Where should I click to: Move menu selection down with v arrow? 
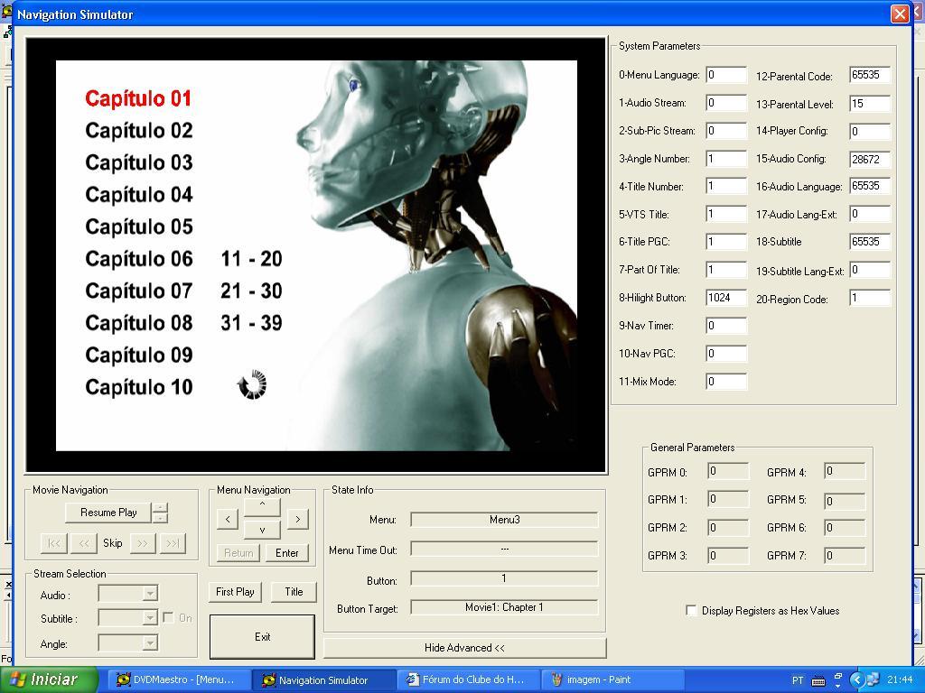point(263,530)
